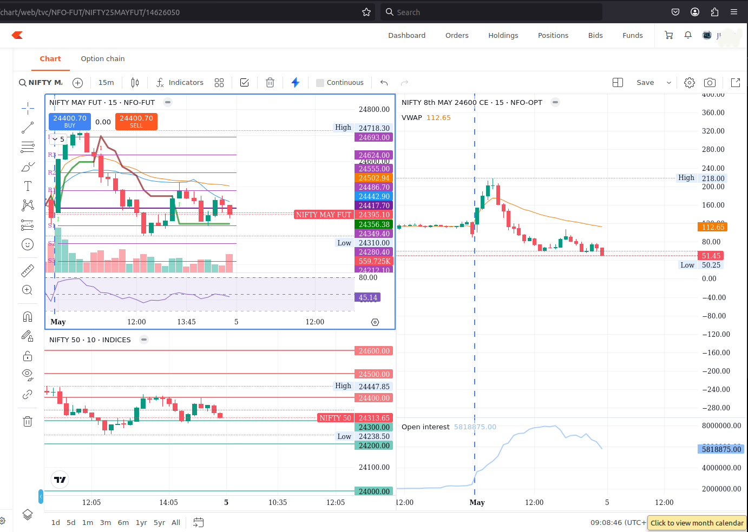Open chart settings gear in toolbar
The height and width of the screenshot is (532, 748).
[x=689, y=83]
